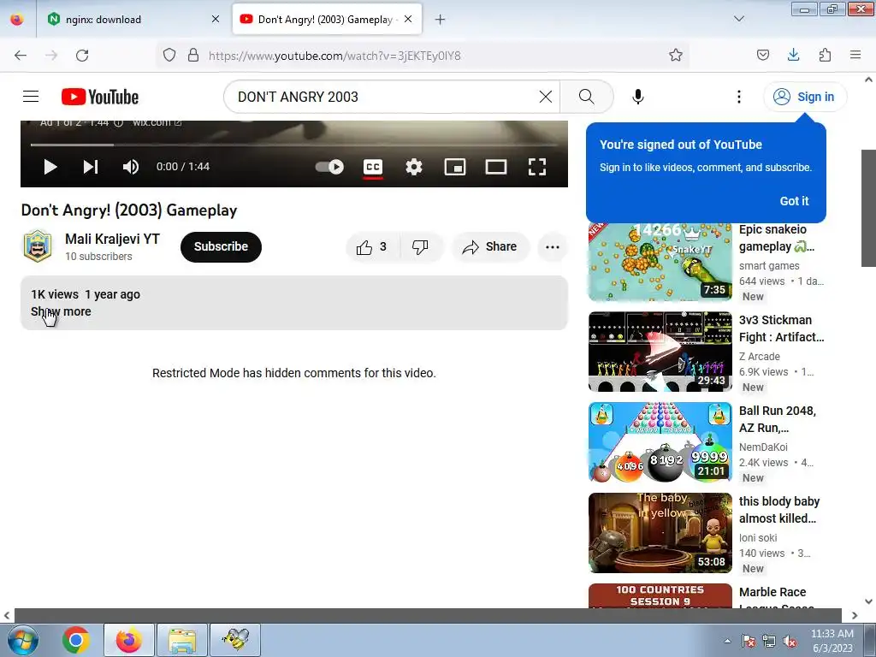The width and height of the screenshot is (876, 657).
Task: Open 3v3 Stickman Fight thumbnail
Action: click(x=660, y=352)
